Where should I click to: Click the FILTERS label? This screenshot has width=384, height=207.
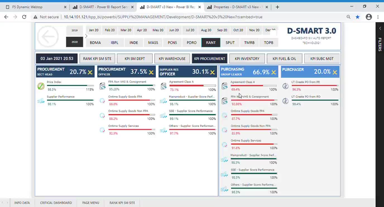point(380,45)
